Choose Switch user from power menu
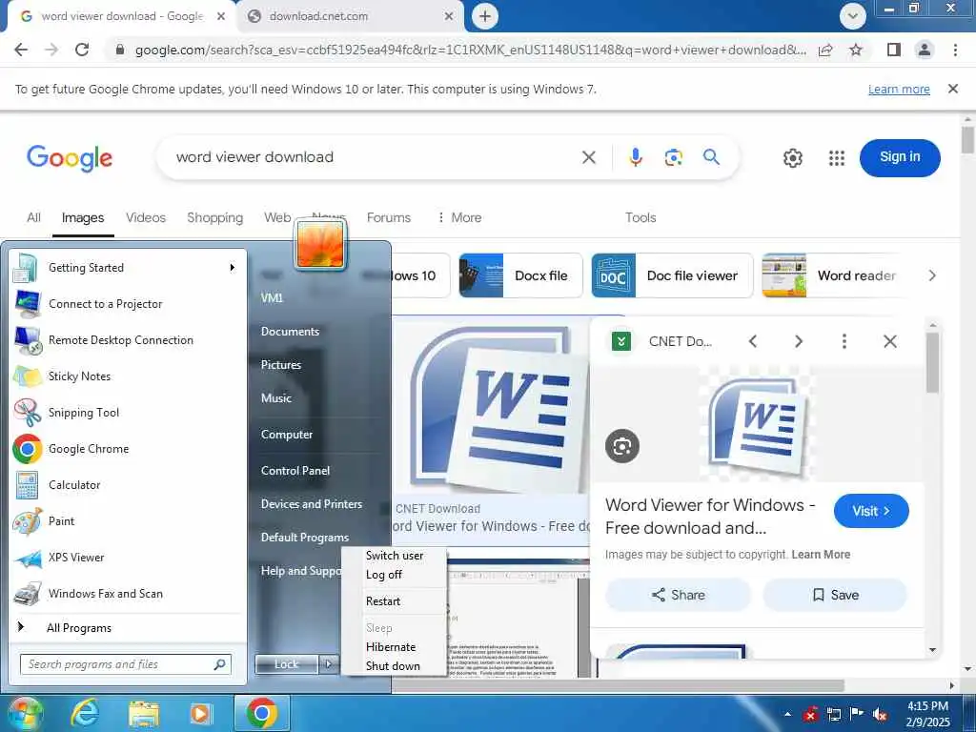This screenshot has height=732, width=976. [395, 556]
